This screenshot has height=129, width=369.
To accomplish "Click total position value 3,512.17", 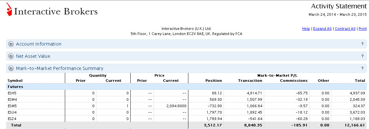I will coord(213,125).
